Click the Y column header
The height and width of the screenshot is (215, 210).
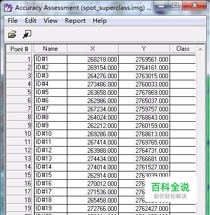144,49
